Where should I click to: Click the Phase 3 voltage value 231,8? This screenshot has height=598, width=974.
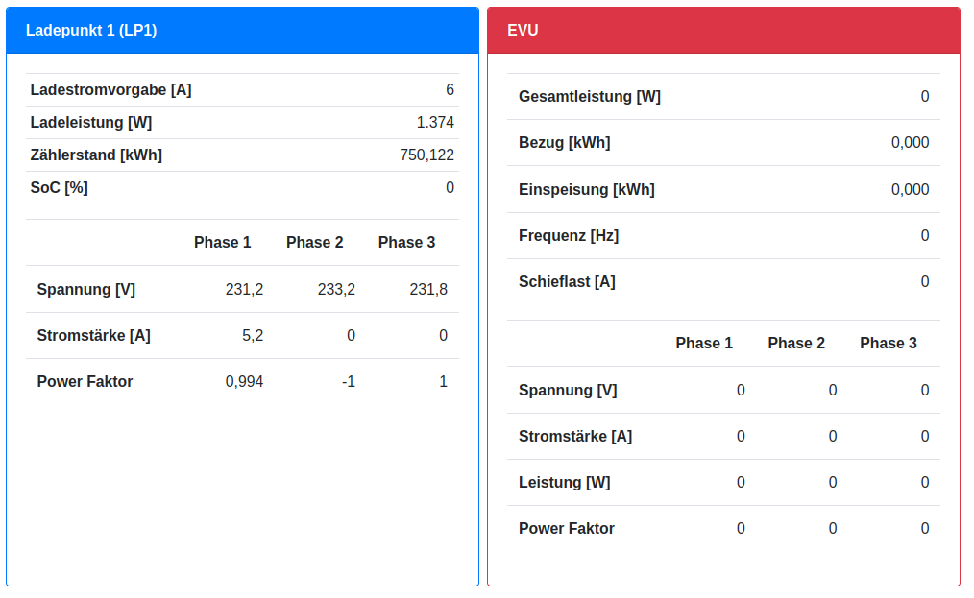click(x=428, y=290)
